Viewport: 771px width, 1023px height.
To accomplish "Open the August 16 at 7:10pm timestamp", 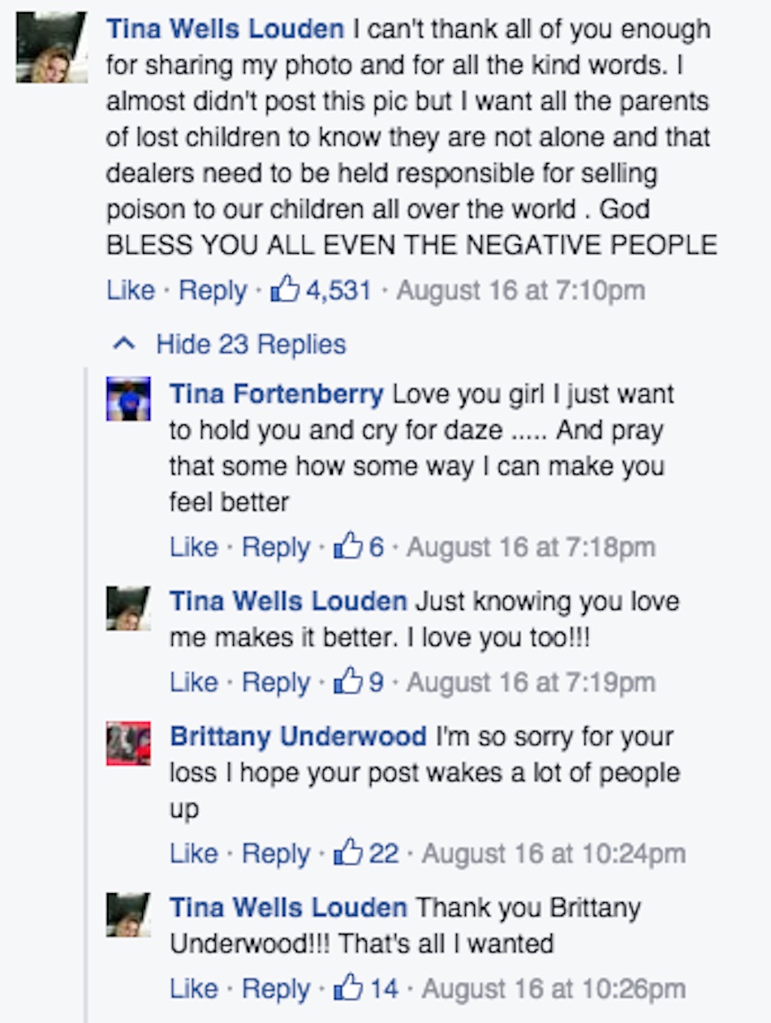I will pos(520,290).
